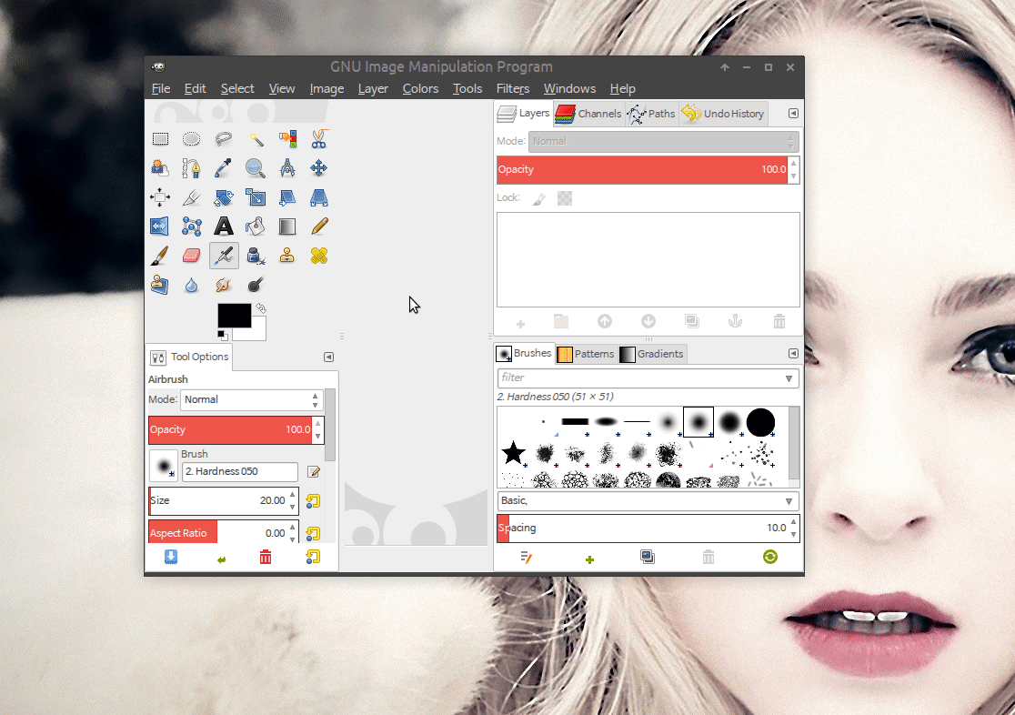Select the Heal bandage tool

coord(319,256)
